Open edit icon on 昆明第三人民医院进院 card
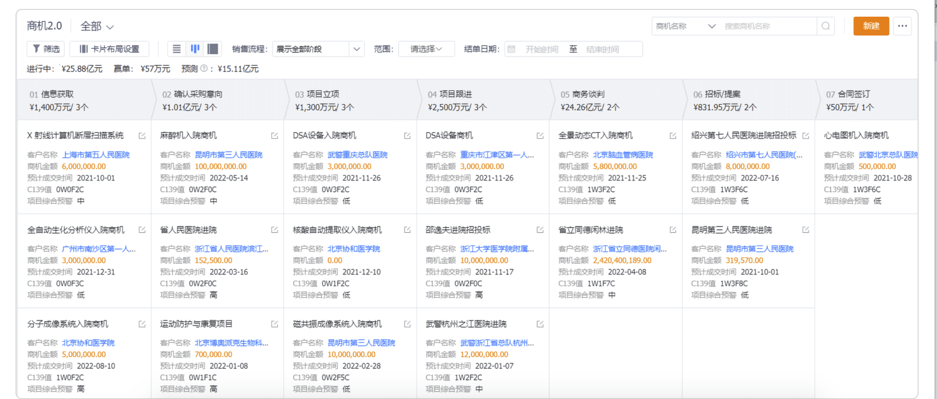This screenshot has height=399, width=937. pyautogui.click(x=806, y=230)
